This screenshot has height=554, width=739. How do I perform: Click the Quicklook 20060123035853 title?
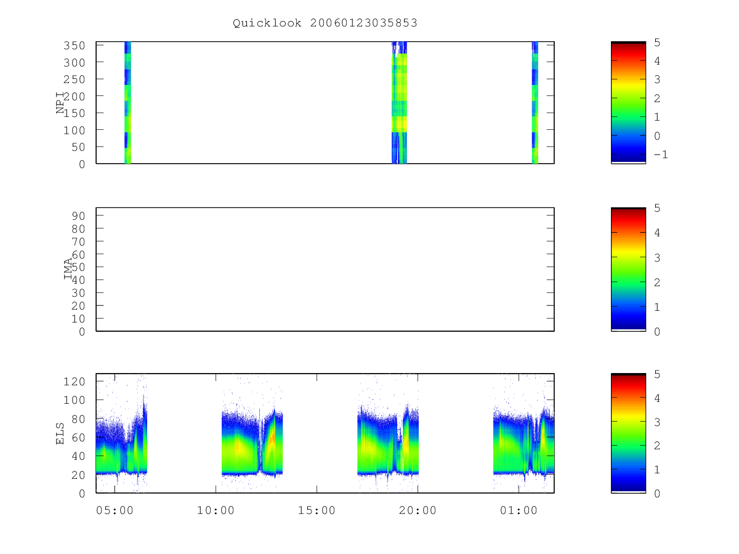pyautogui.click(x=325, y=23)
